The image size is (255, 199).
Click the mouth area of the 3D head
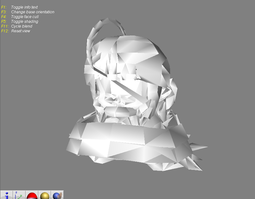pos(119,109)
